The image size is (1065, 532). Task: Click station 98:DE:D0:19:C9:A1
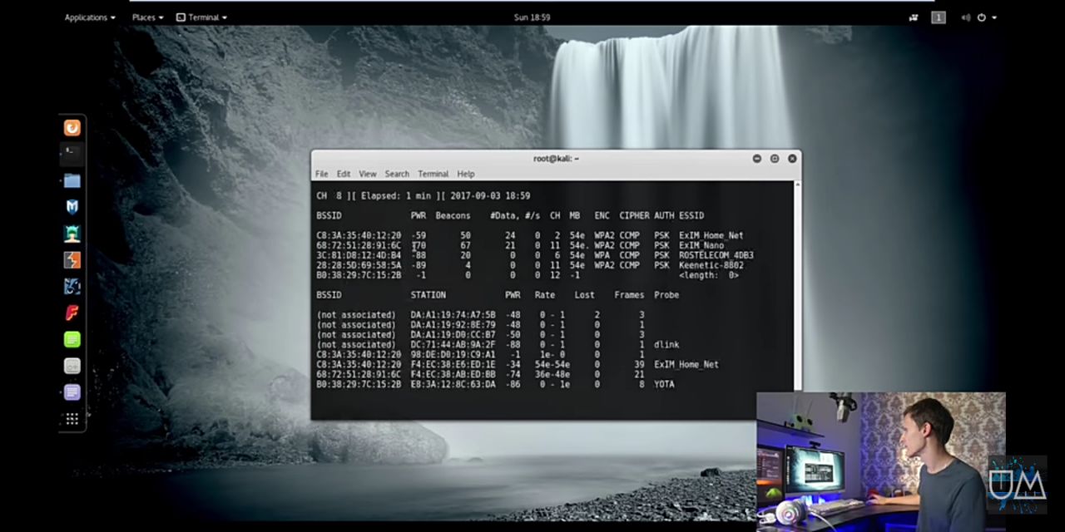[453, 355]
